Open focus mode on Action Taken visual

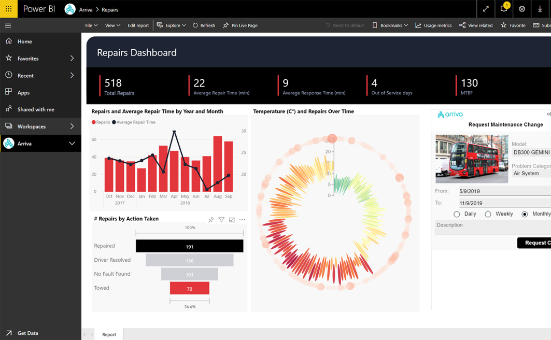click(x=232, y=220)
